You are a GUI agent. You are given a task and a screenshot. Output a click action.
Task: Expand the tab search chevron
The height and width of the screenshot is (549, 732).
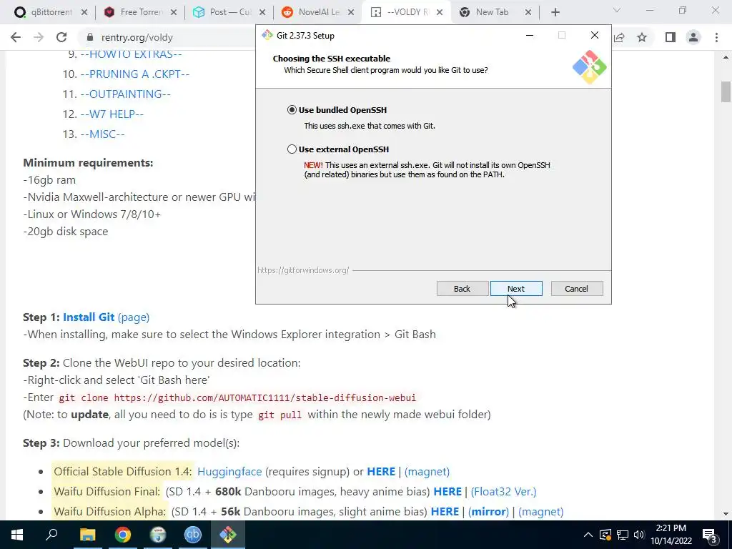tap(617, 10)
